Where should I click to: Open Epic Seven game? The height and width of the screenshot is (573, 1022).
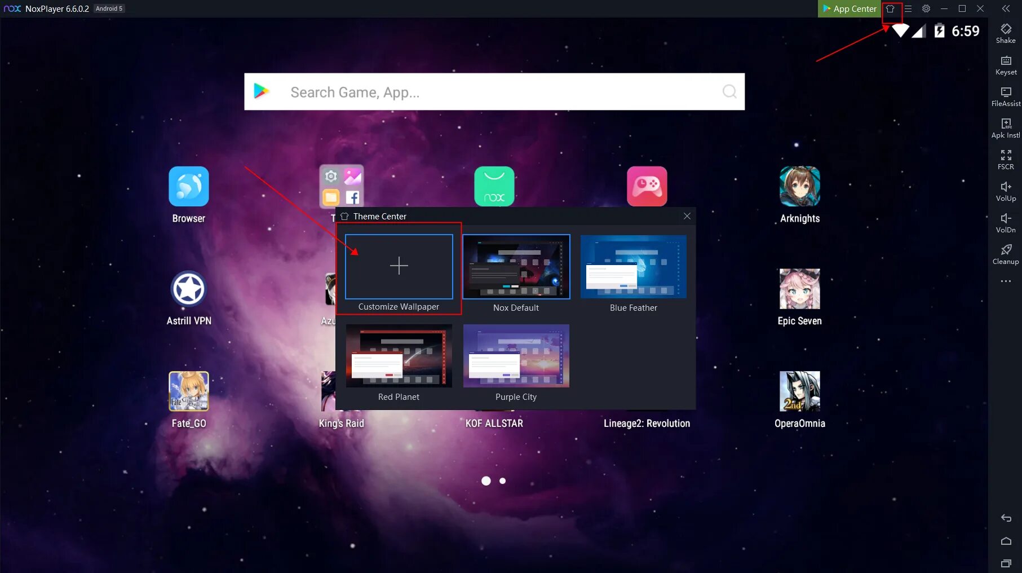coord(799,289)
